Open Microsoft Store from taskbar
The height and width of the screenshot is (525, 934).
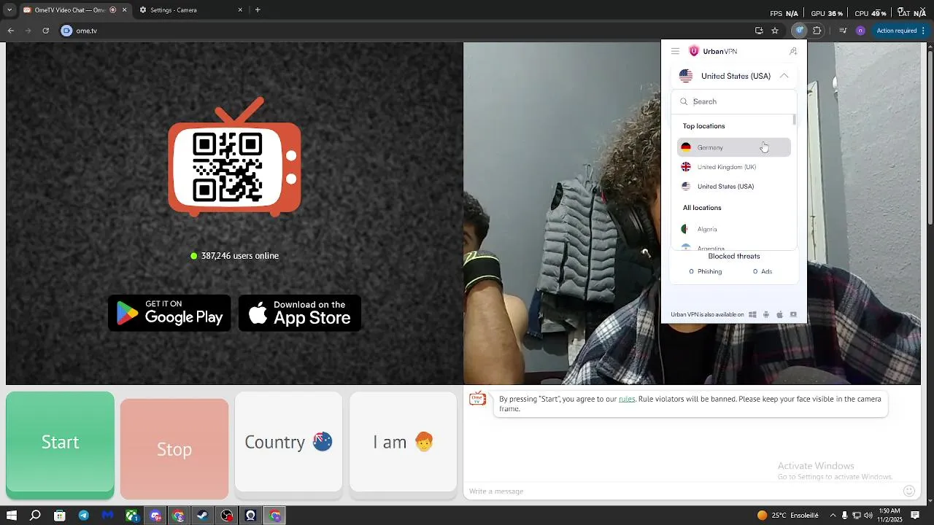(60, 516)
